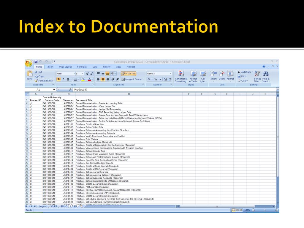Decrease the font size
The height and width of the screenshot is (228, 304).
(x=91, y=74)
